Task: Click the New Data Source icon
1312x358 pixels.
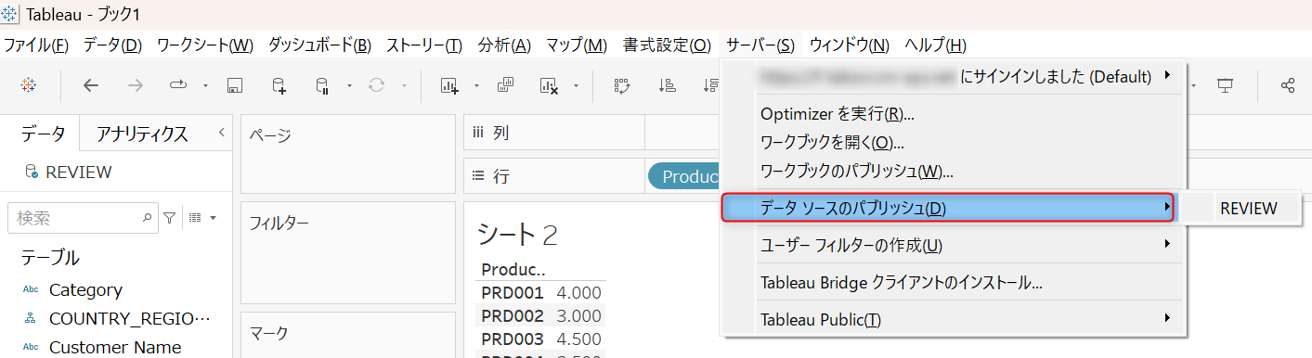Action: point(279,85)
